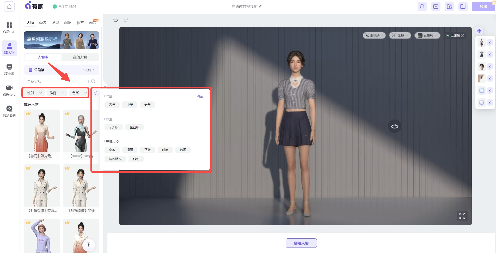Open notifications bell icon
496x253 pixels.
(x=422, y=7)
